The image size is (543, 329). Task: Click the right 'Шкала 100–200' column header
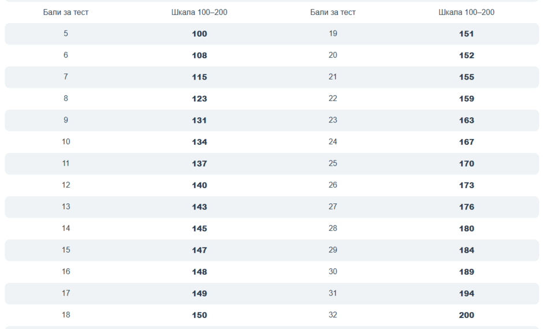pyautogui.click(x=467, y=13)
